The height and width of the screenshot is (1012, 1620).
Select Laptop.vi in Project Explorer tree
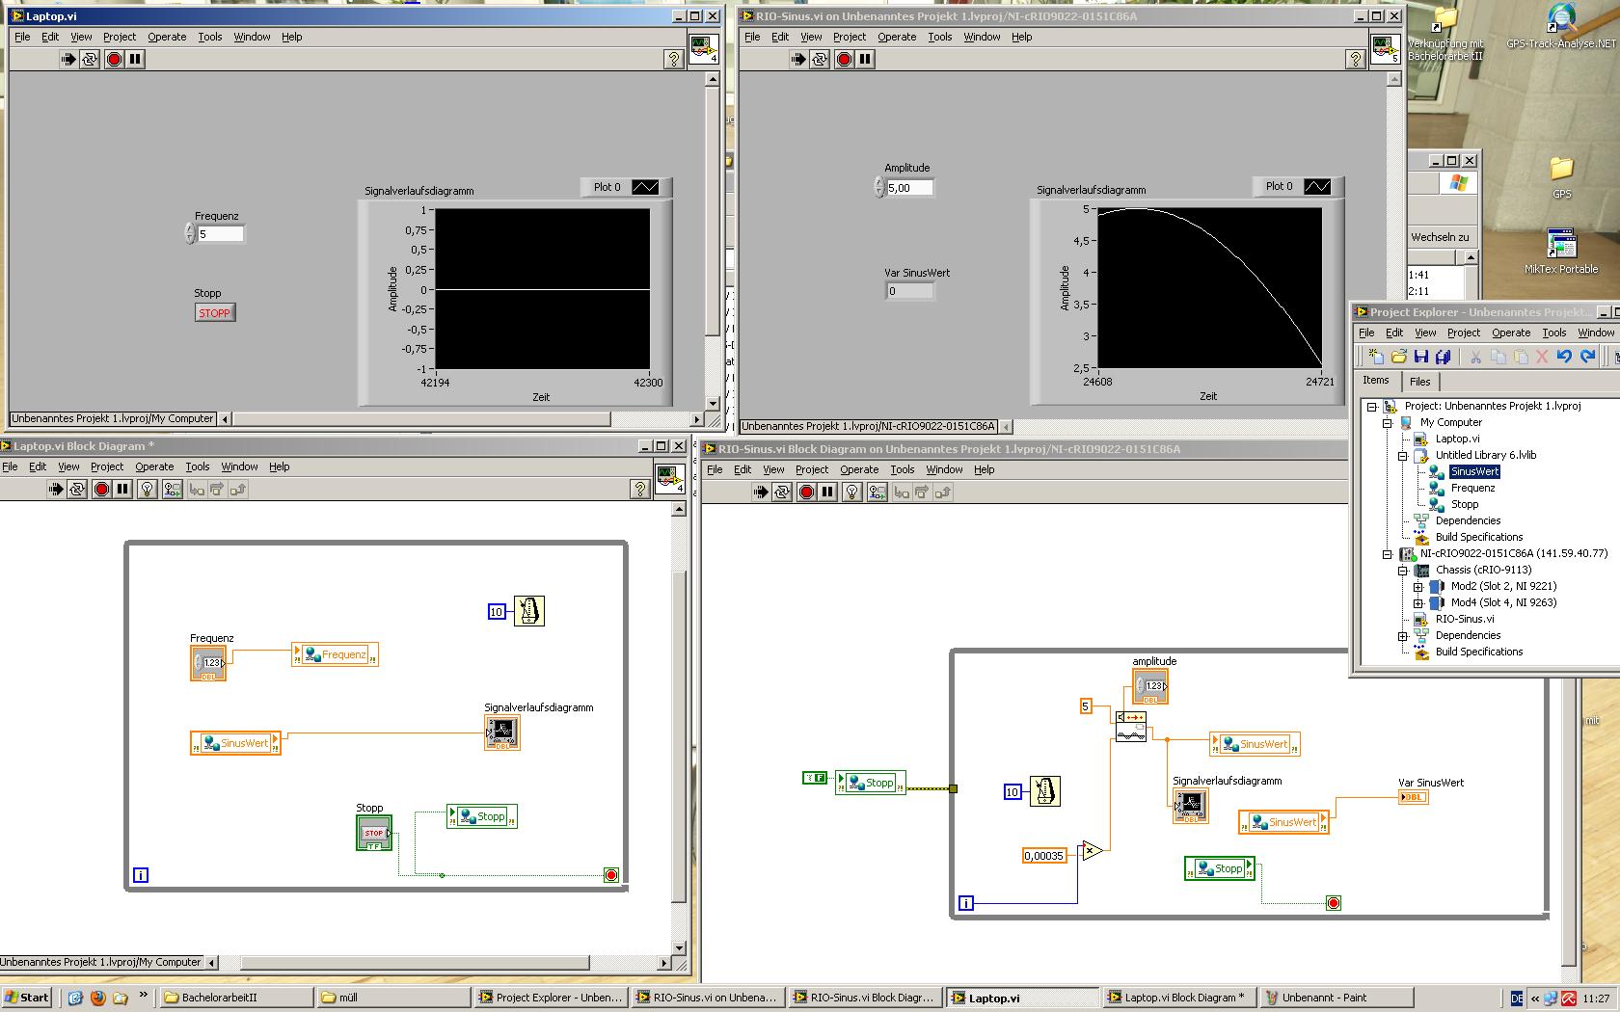point(1457,439)
